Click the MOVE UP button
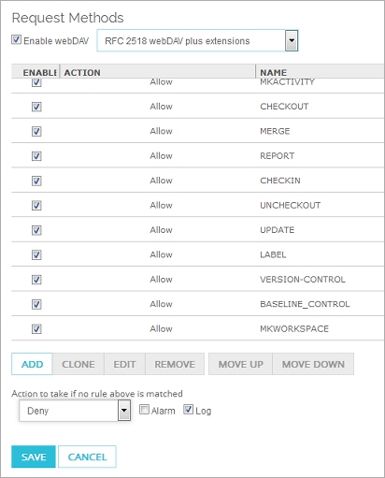 (241, 364)
